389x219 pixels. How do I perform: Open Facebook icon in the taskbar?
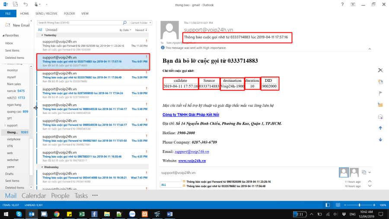point(94,214)
